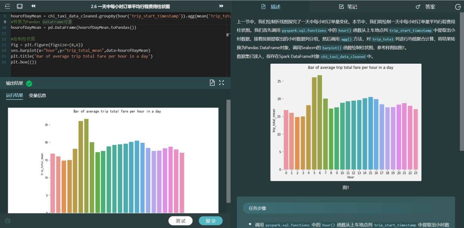Image resolution: width=464 pixels, height=228 pixels.
Task: Expand output panel to fullscreen
Action: (x=221, y=83)
